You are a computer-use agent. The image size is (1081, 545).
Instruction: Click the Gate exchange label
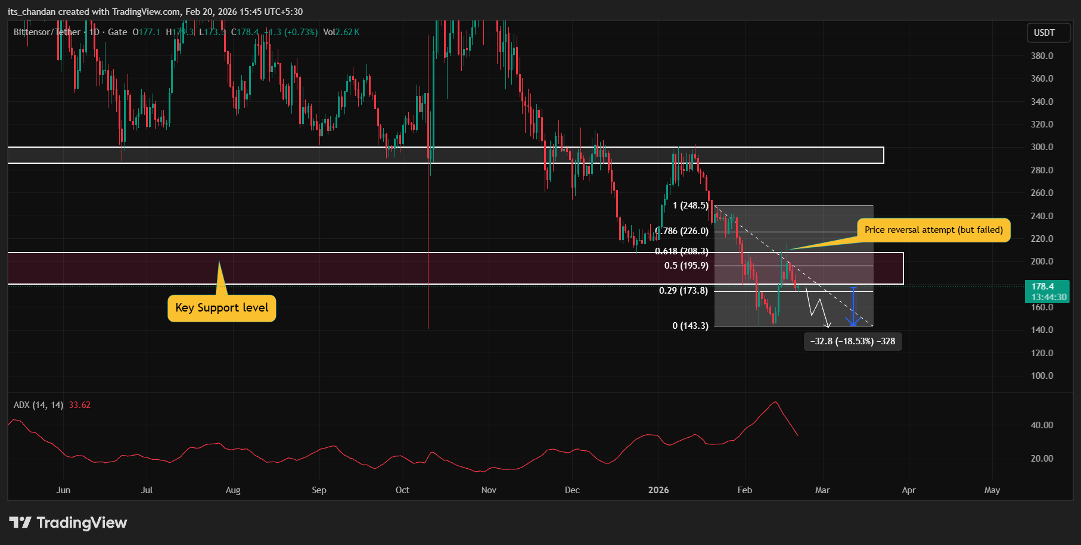coord(117,32)
